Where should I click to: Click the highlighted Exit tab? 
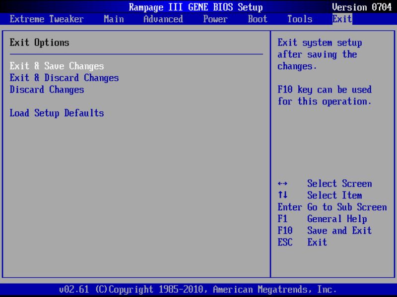342,19
